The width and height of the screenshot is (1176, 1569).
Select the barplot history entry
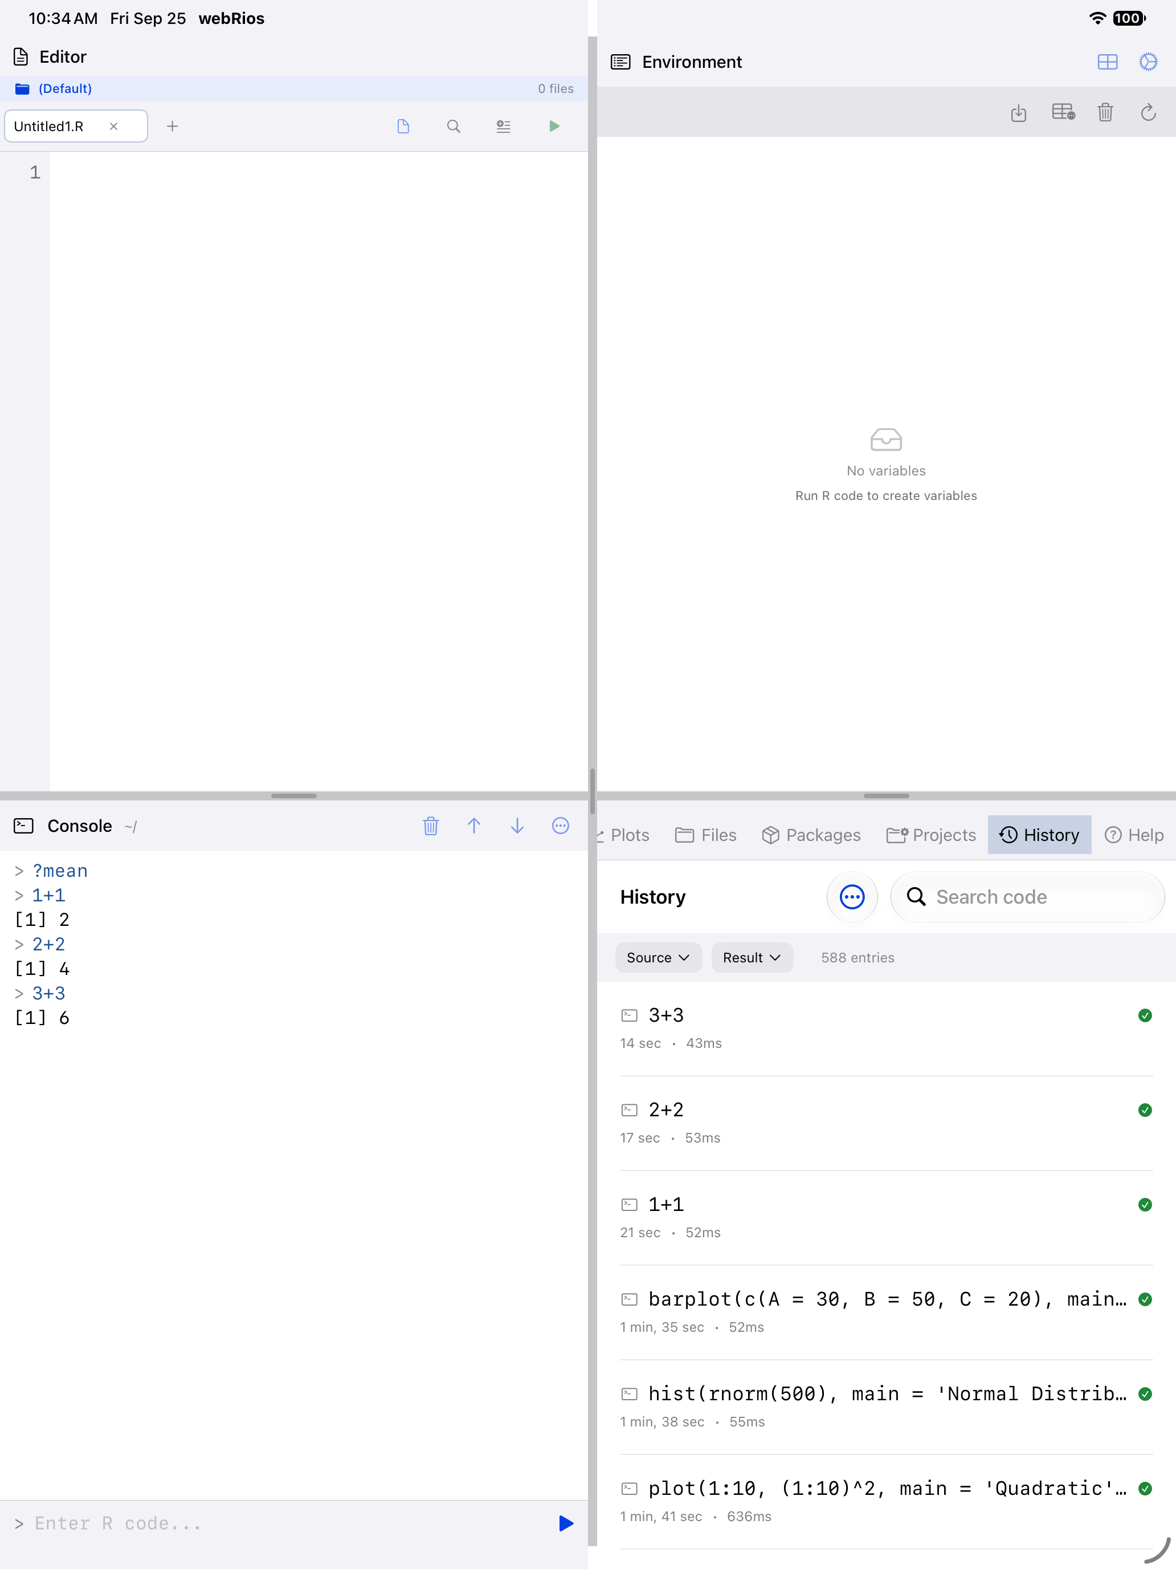click(886, 1312)
